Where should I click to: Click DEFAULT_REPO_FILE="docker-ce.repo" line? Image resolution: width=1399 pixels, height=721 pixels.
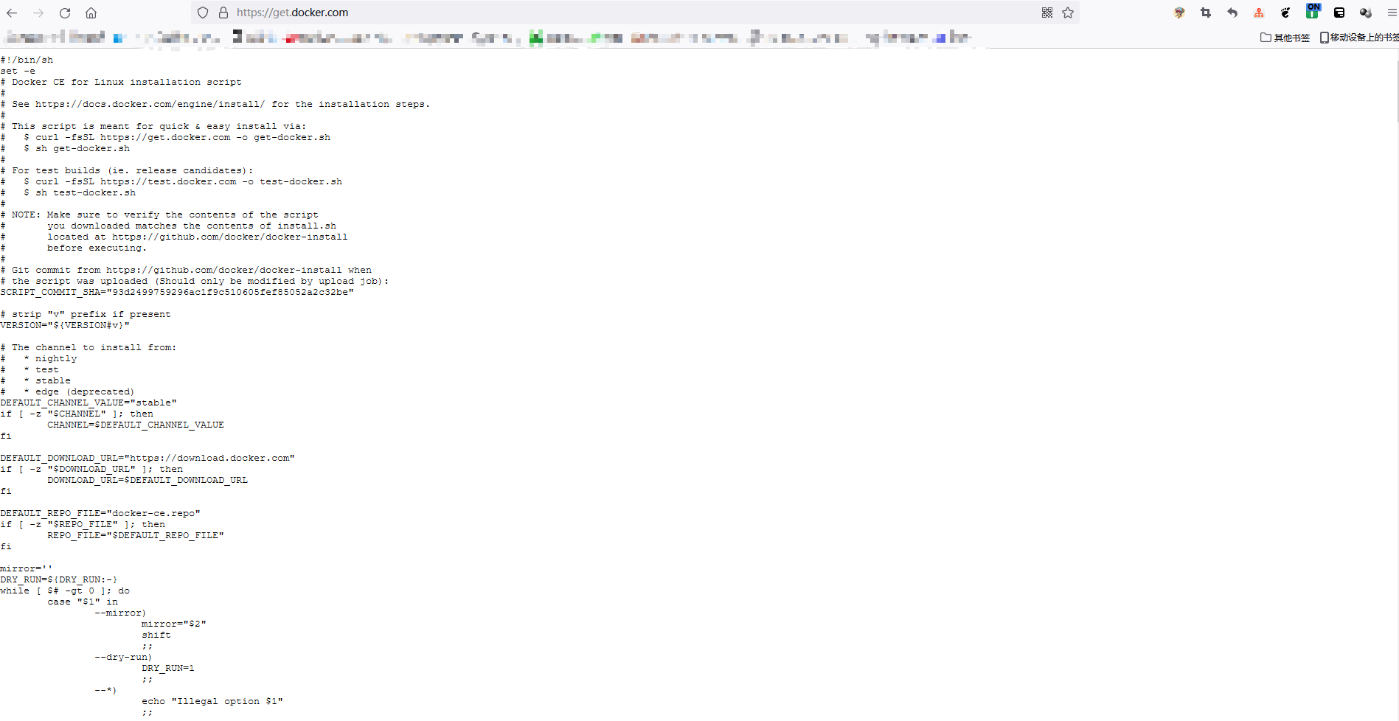tap(100, 513)
